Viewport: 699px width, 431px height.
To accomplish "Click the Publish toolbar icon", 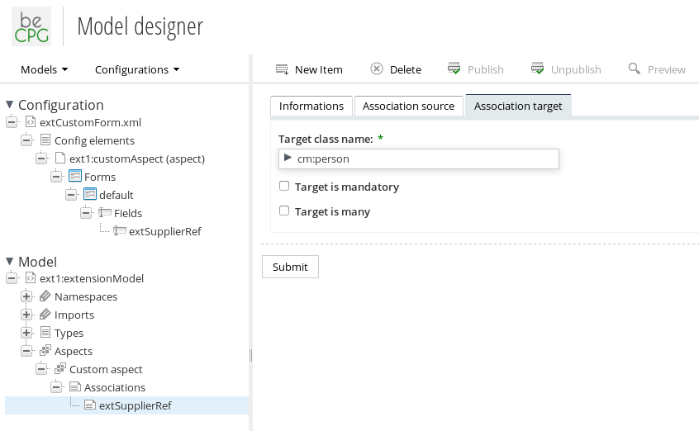I will (x=454, y=69).
